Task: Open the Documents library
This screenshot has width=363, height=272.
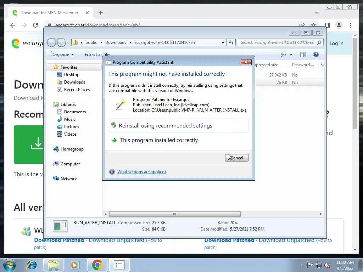Action: pyautogui.click(x=75, y=112)
